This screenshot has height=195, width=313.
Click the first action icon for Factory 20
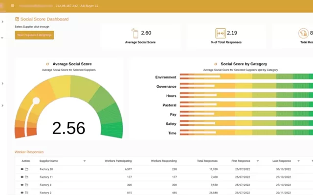[22, 169]
